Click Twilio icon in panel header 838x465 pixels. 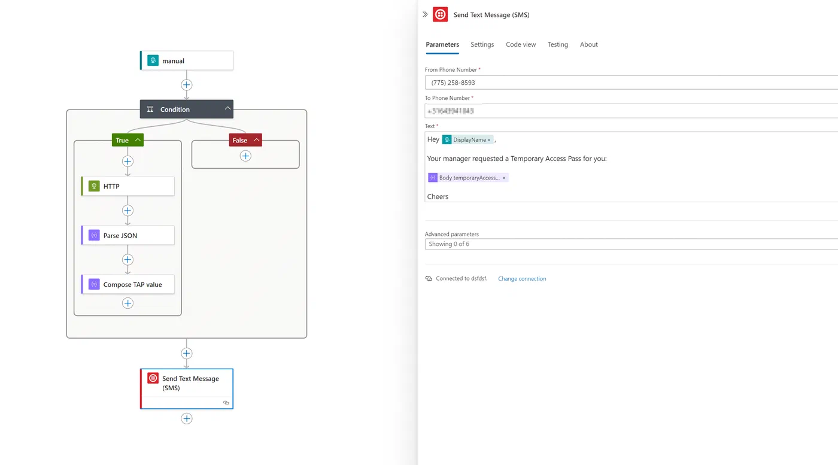441,14
